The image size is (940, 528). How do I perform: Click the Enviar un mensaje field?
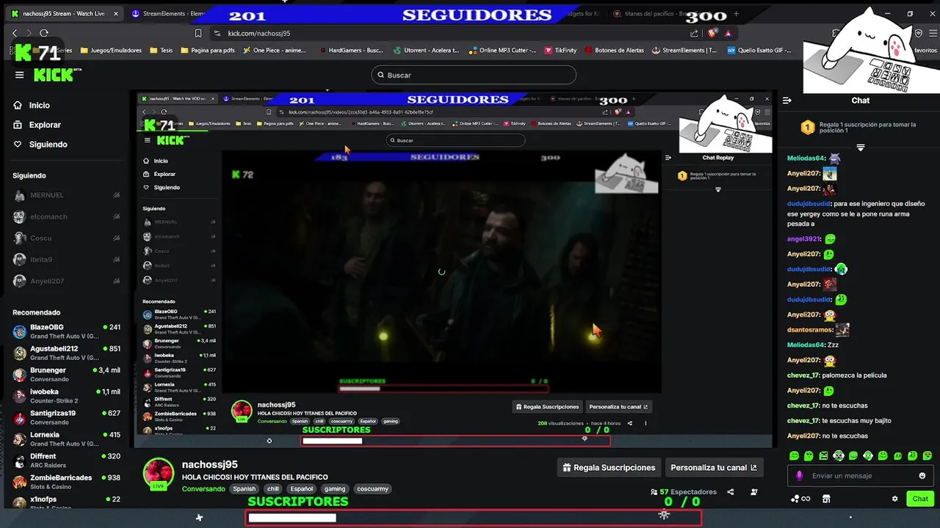click(x=859, y=476)
